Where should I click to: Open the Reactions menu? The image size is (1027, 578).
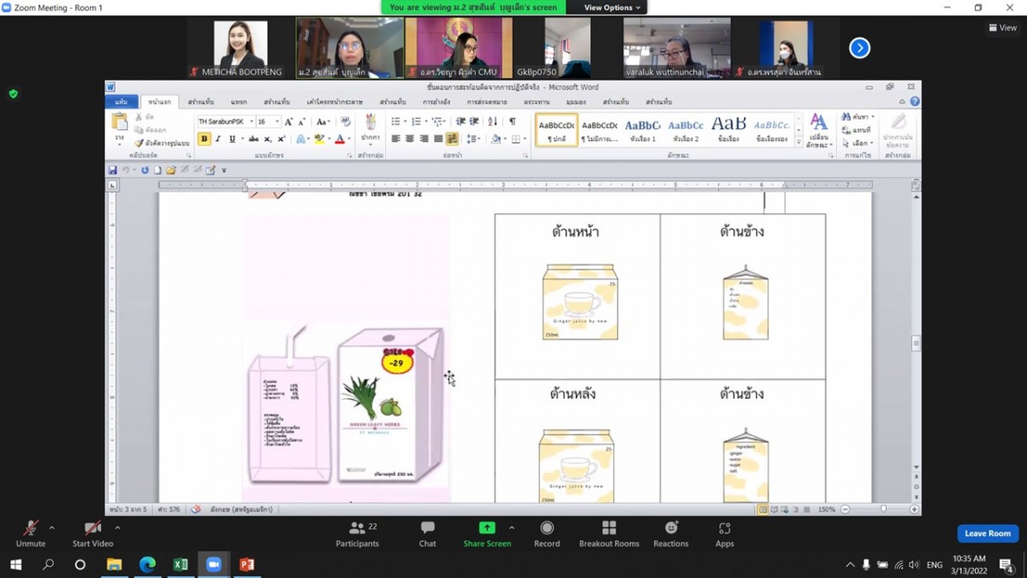click(x=671, y=533)
